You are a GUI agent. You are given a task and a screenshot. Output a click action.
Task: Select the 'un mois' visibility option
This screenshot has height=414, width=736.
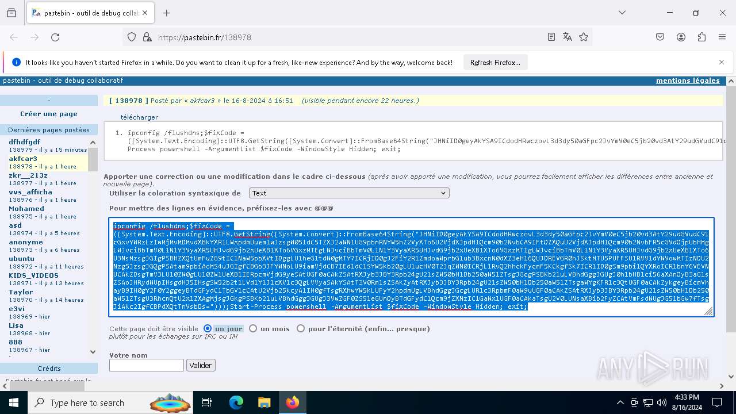[x=254, y=329]
